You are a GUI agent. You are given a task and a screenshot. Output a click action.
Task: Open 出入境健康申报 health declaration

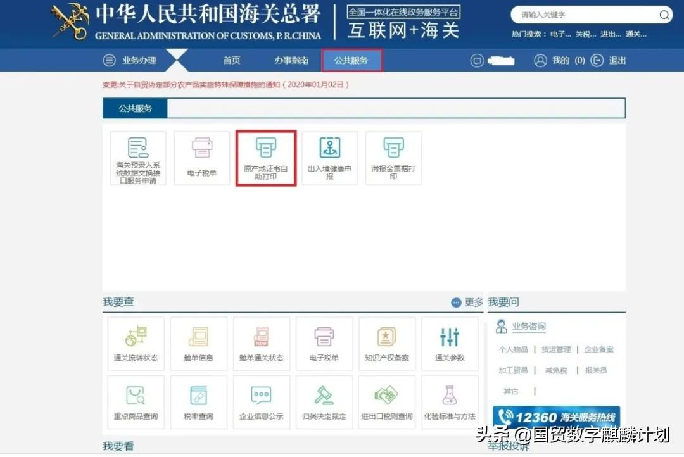click(329, 158)
